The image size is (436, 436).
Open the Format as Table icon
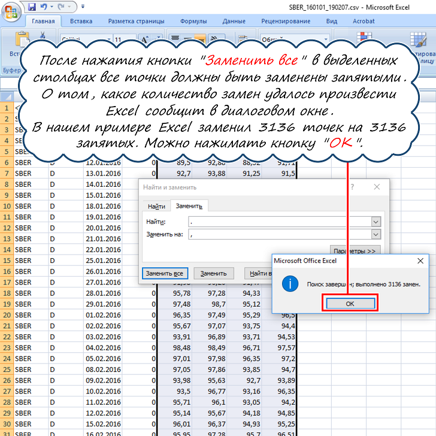point(418,39)
